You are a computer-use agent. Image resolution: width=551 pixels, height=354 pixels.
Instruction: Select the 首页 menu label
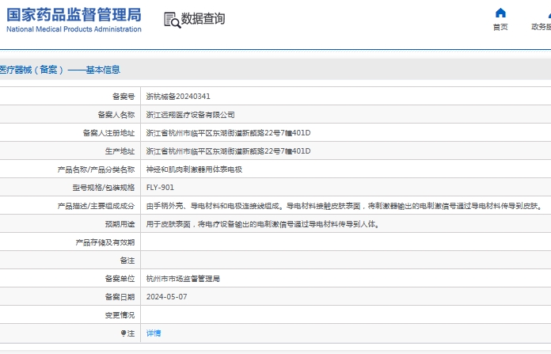point(500,27)
